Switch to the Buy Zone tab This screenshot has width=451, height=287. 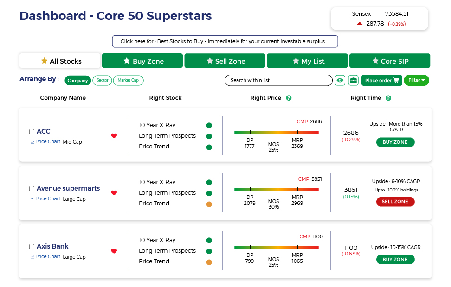point(142,61)
